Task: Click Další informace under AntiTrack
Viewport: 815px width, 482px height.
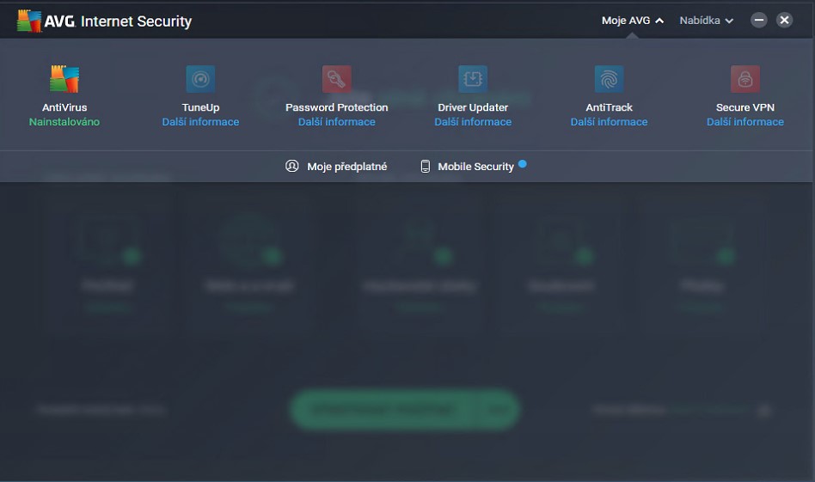Action: [610, 122]
